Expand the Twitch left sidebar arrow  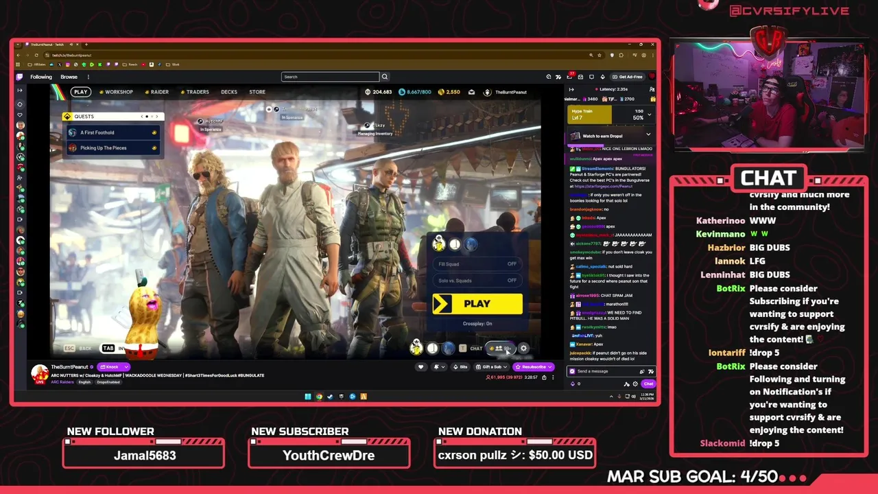pyautogui.click(x=20, y=90)
